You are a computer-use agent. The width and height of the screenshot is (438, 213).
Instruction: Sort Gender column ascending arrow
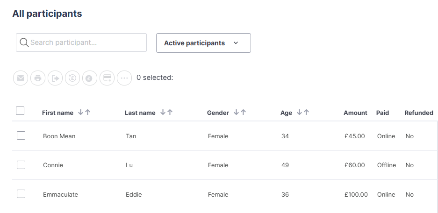click(x=243, y=113)
